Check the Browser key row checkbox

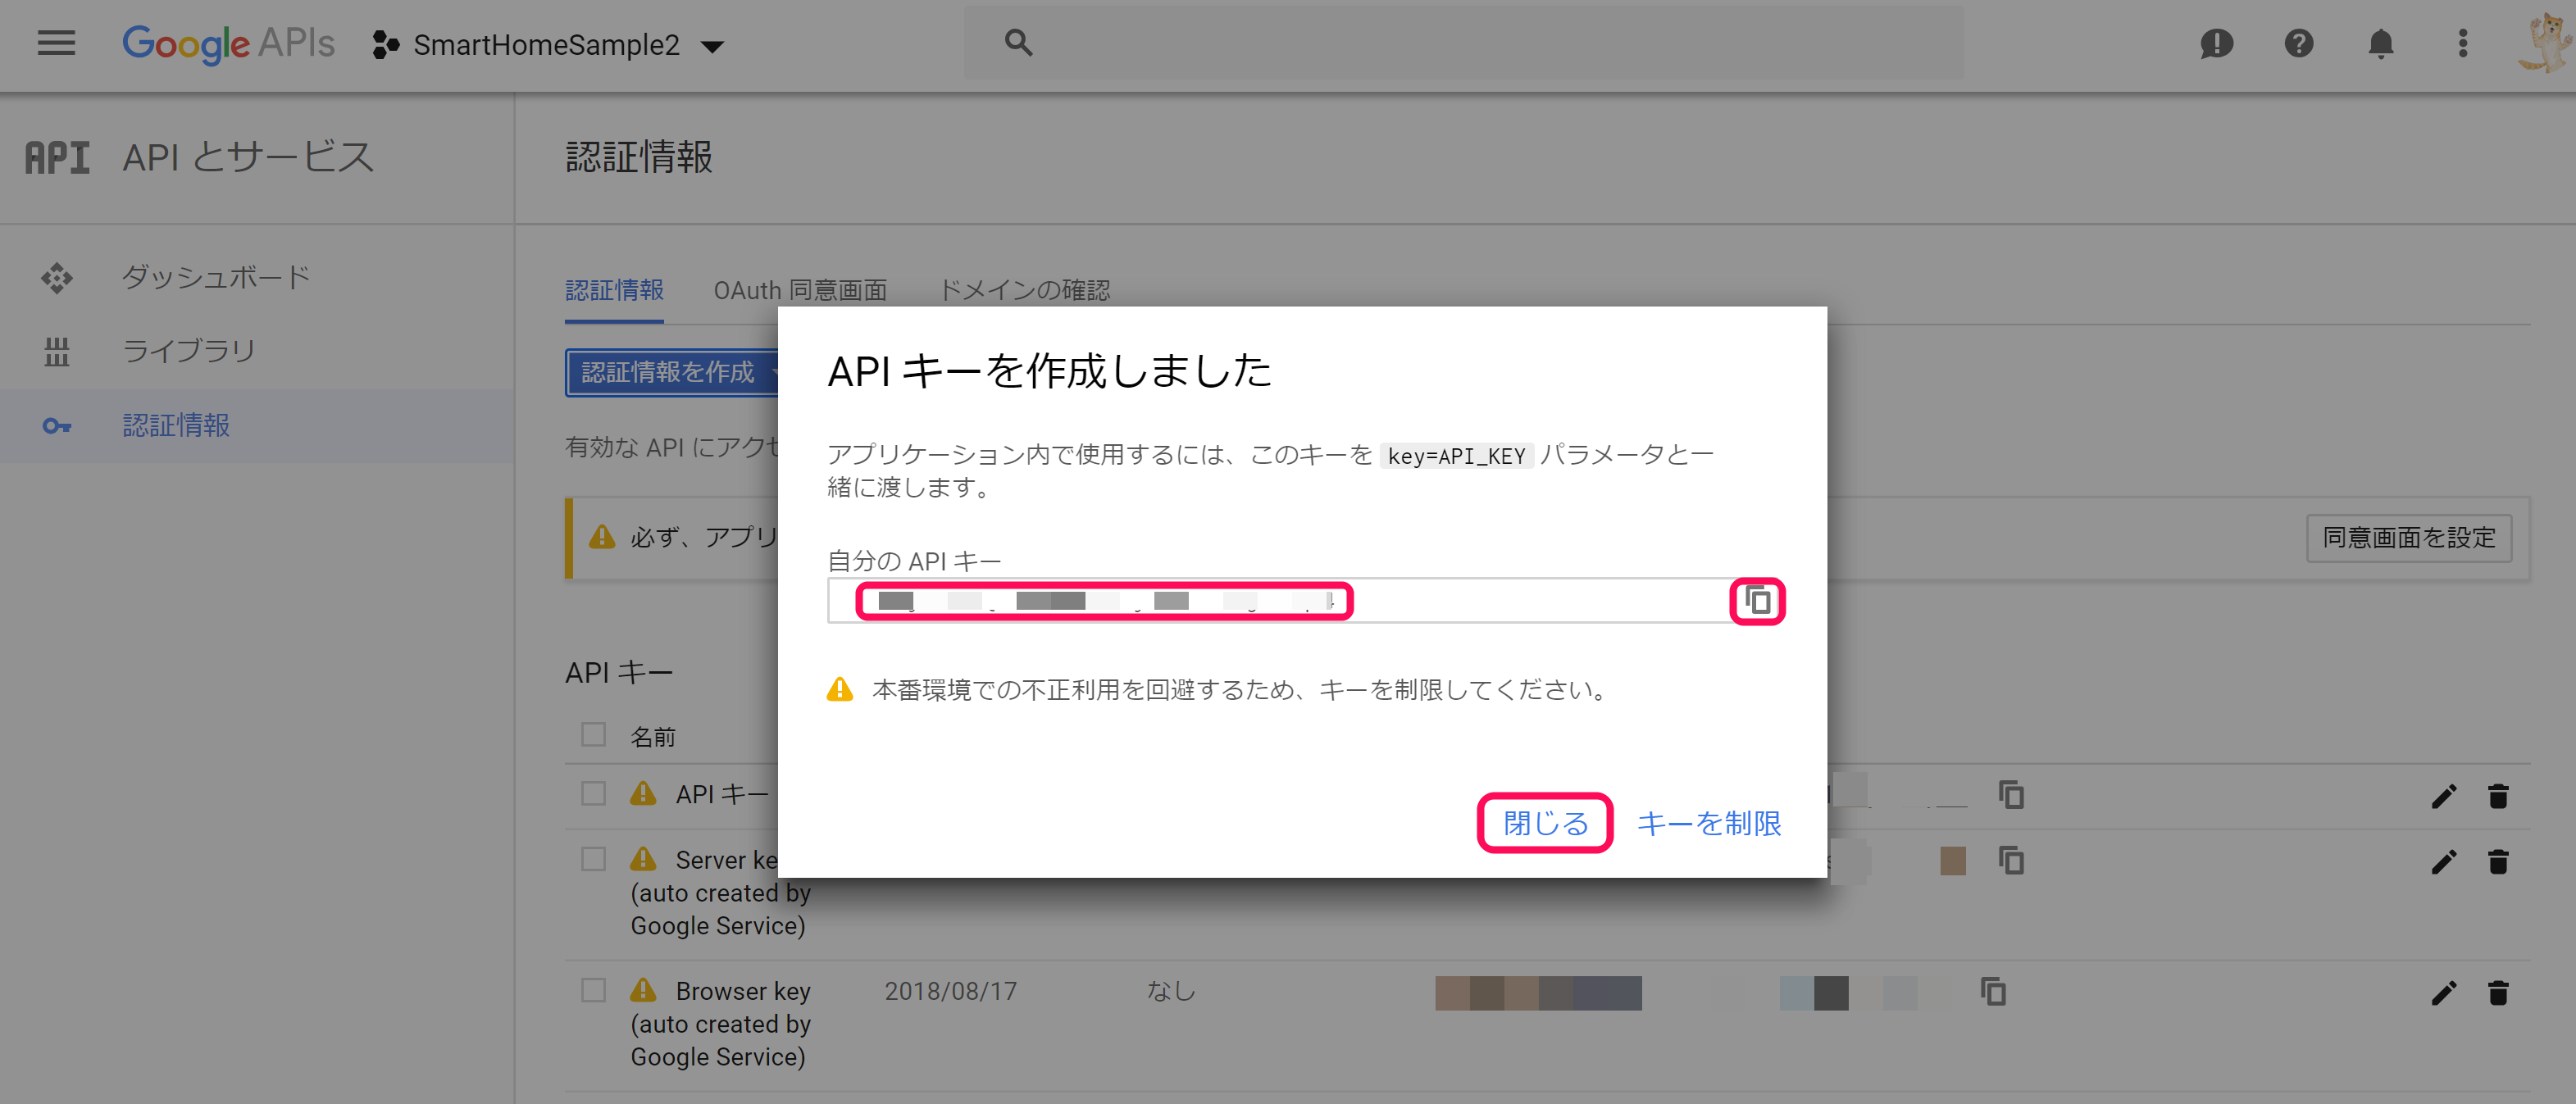click(593, 990)
